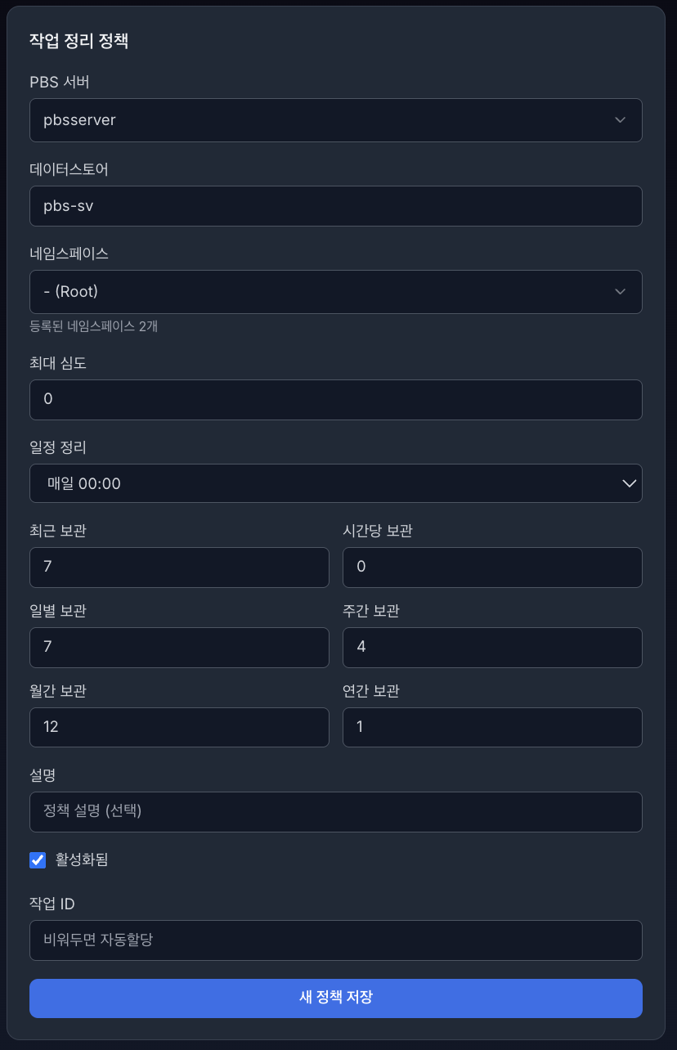677x1050 pixels.
Task: Focus the 시간당 보관 input
Action: click(x=492, y=567)
